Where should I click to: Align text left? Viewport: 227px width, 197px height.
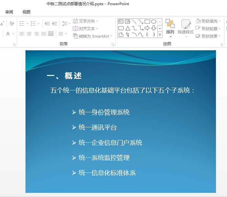22,34
